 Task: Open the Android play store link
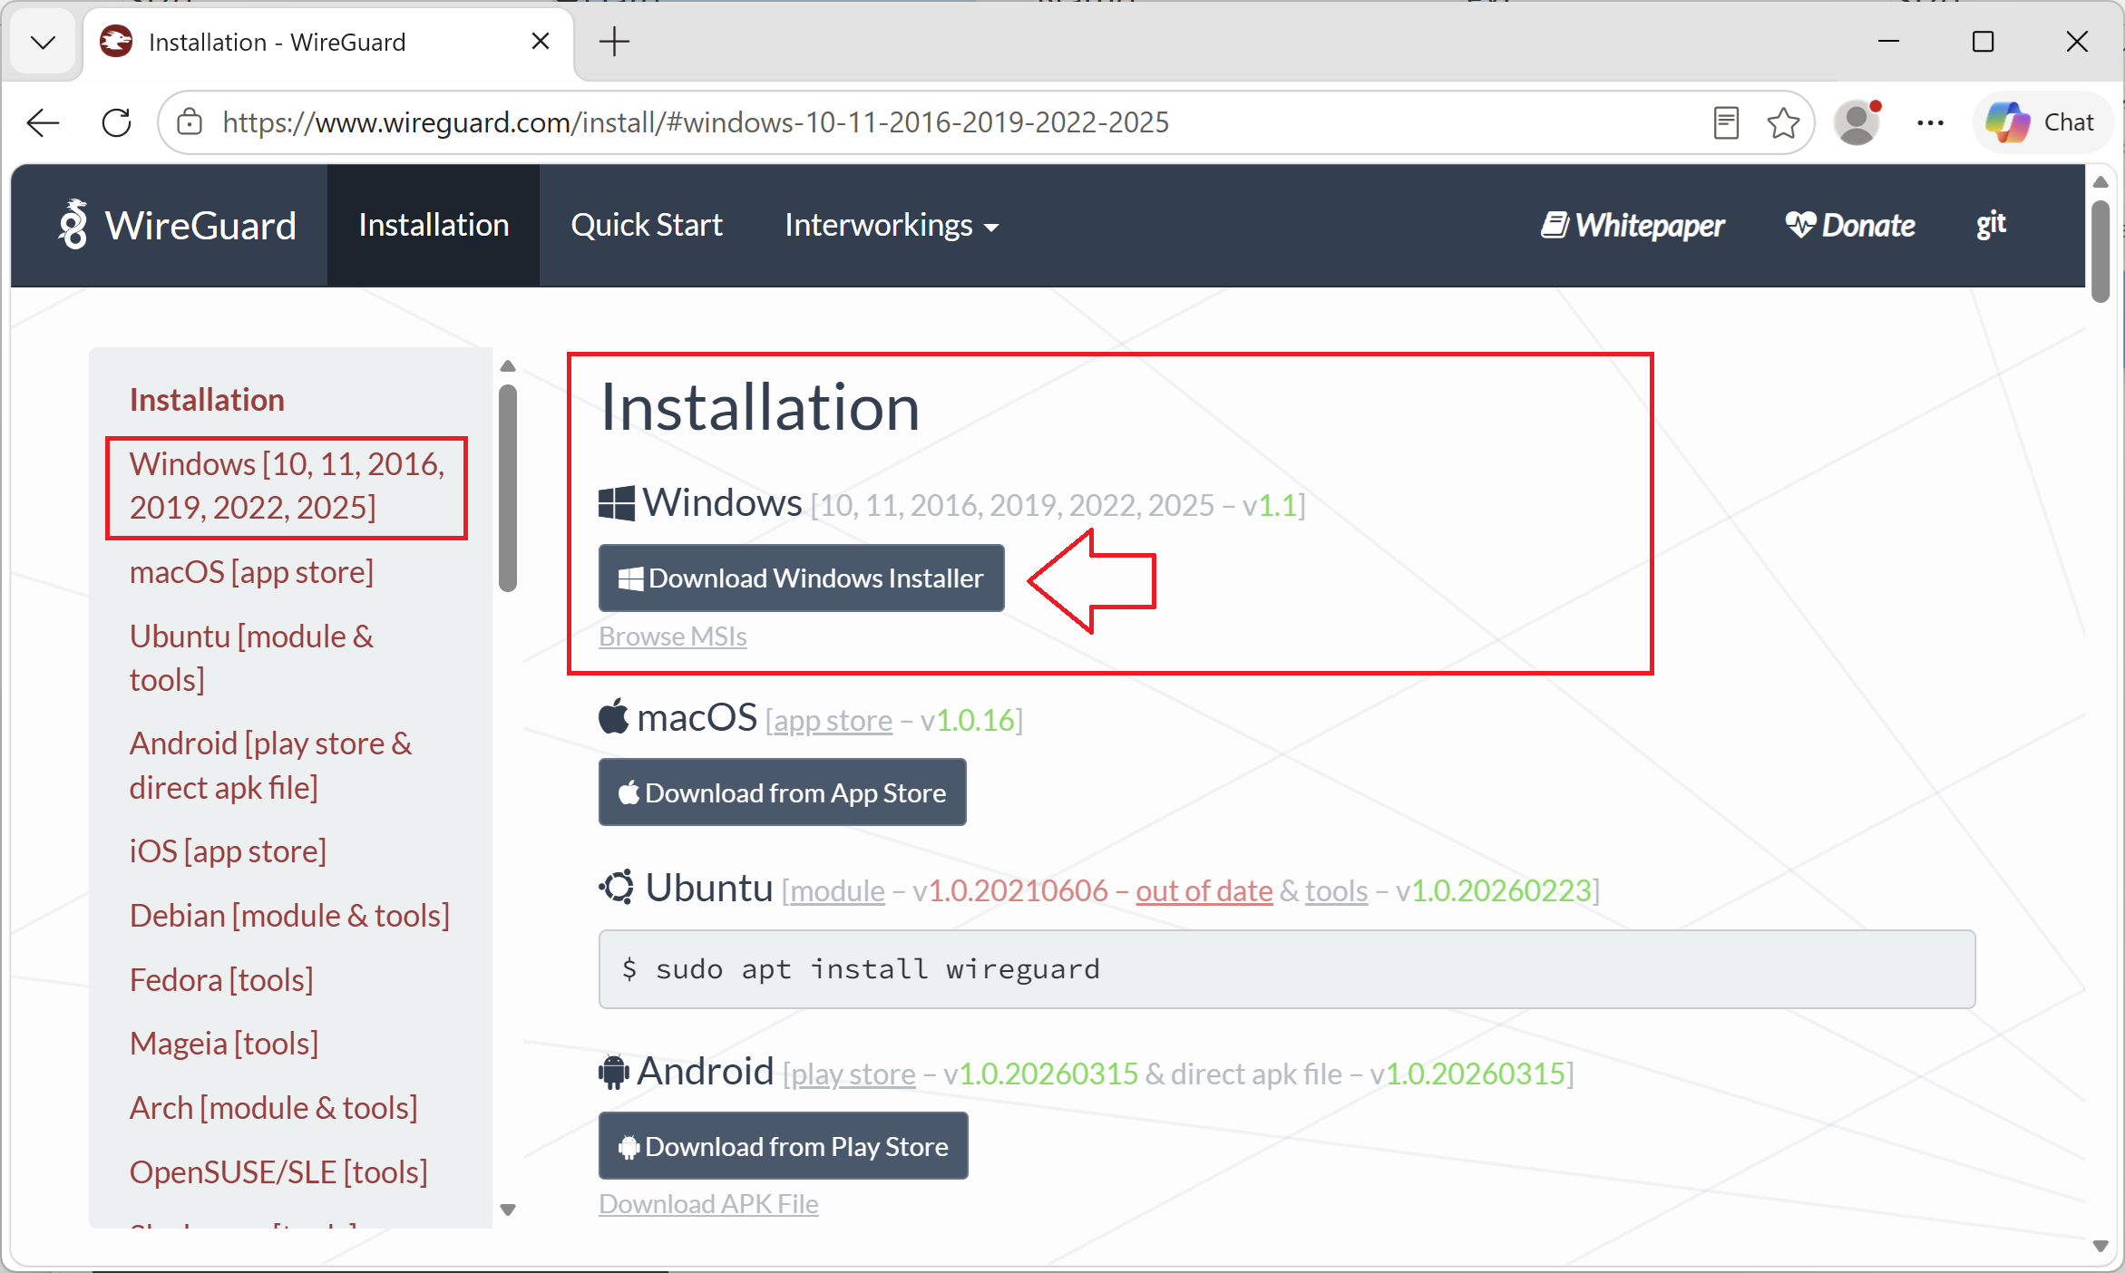(853, 1074)
